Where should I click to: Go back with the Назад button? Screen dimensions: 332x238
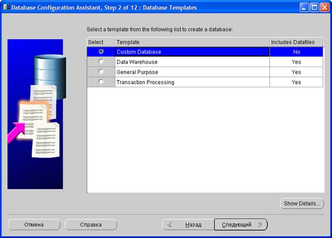coord(188,225)
